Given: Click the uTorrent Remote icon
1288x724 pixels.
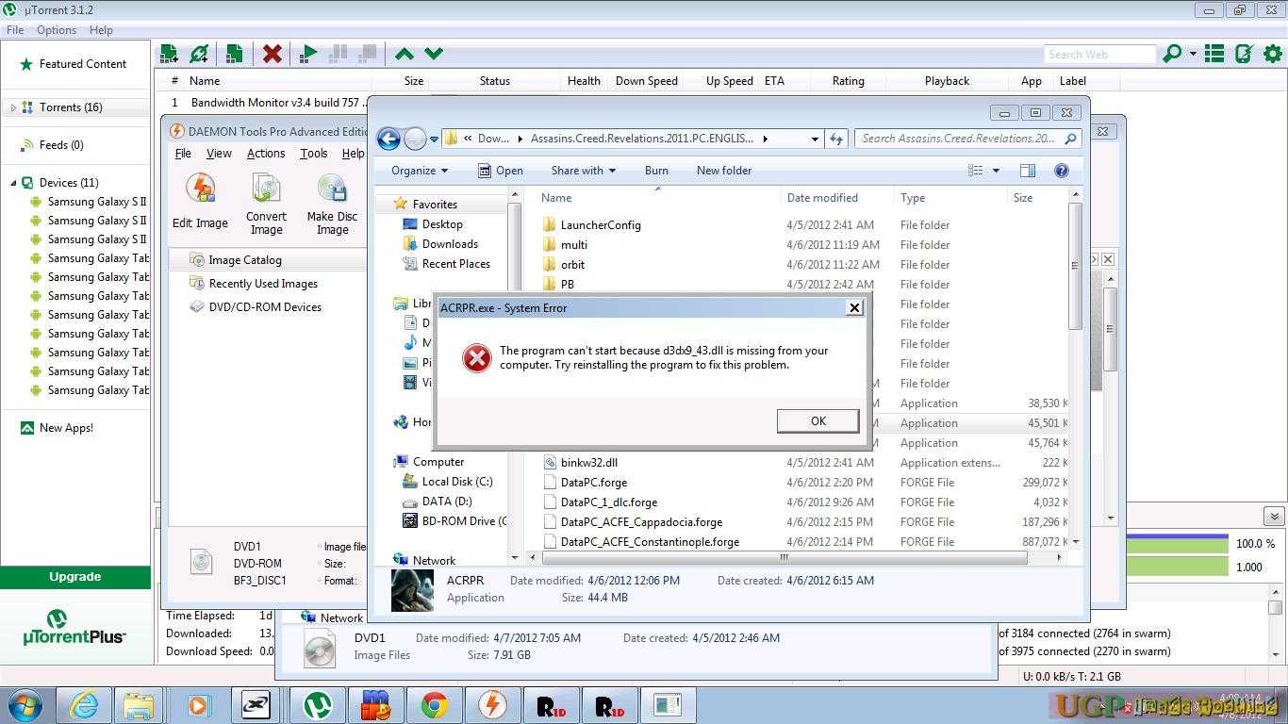Looking at the screenshot, I should point(1244,54).
